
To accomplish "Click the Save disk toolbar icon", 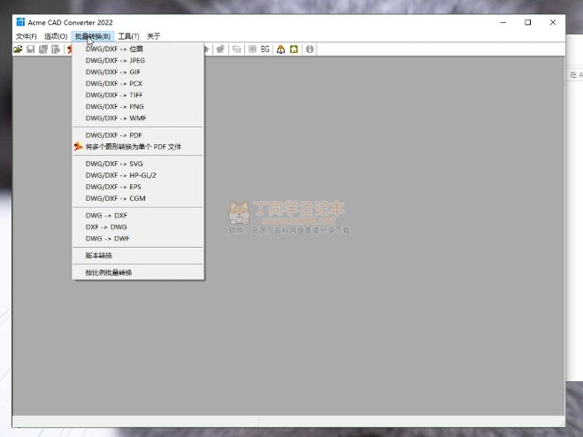I will 31,49.
